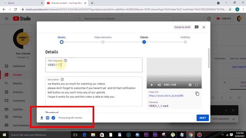Open the youtu.be video link
The width and height of the screenshot is (246, 138).
(x=166, y=95)
